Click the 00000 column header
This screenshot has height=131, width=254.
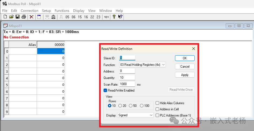point(51,45)
